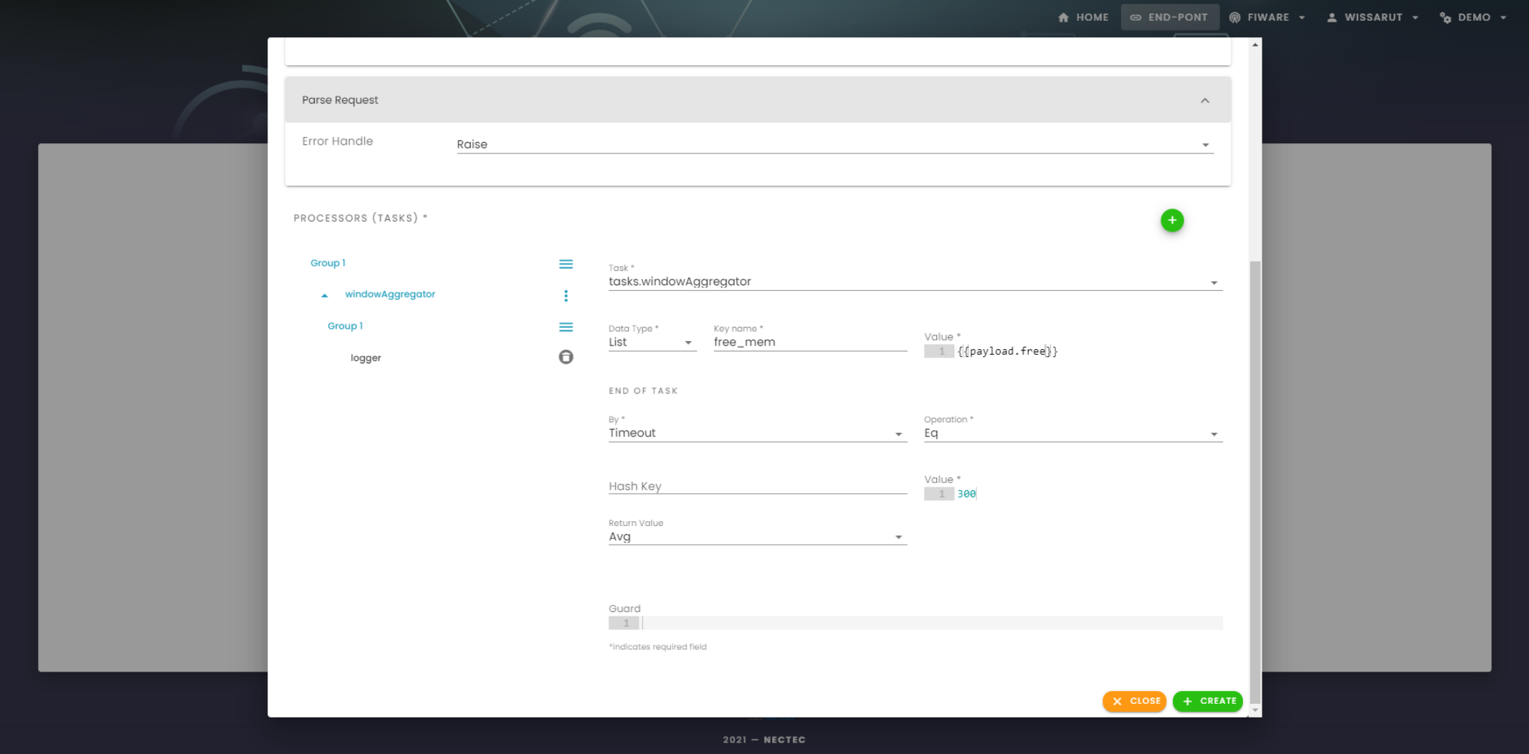Click the {{payload.free}} value editor
Screen dimensions: 1529x754
pos(1073,351)
